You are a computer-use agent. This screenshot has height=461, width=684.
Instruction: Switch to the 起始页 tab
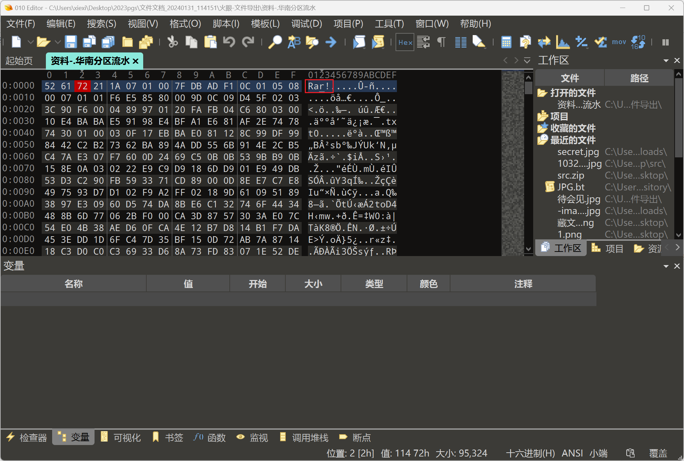click(x=19, y=61)
